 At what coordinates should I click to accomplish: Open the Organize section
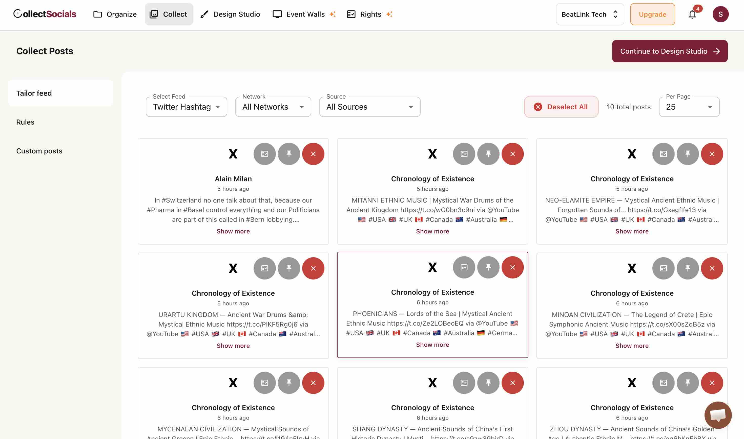tap(115, 14)
